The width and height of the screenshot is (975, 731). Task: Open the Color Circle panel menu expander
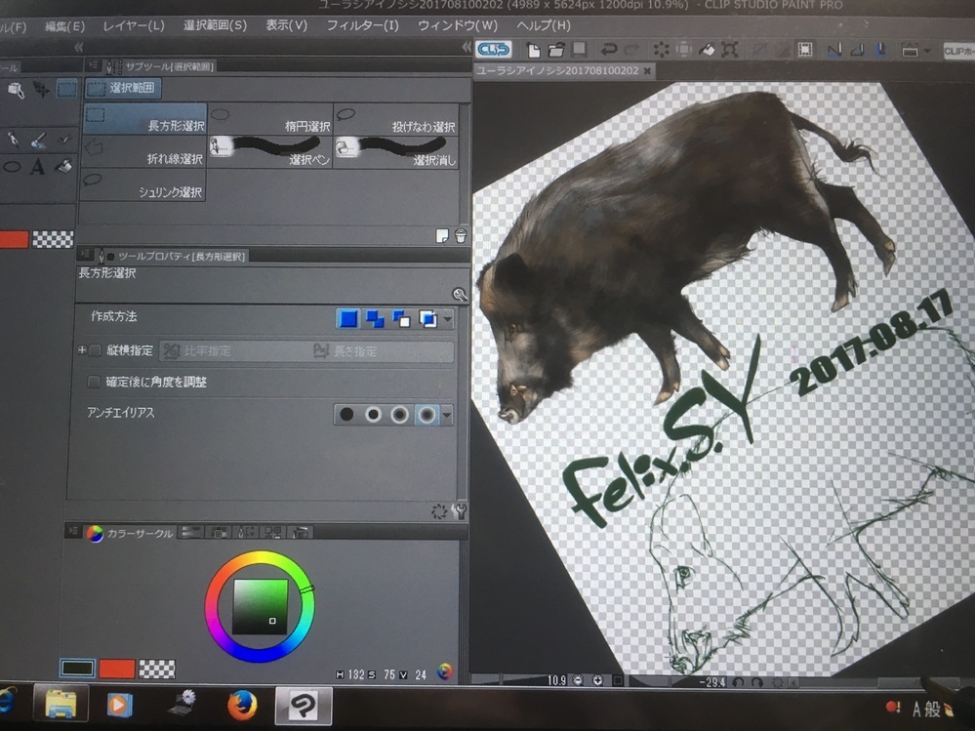click(74, 530)
